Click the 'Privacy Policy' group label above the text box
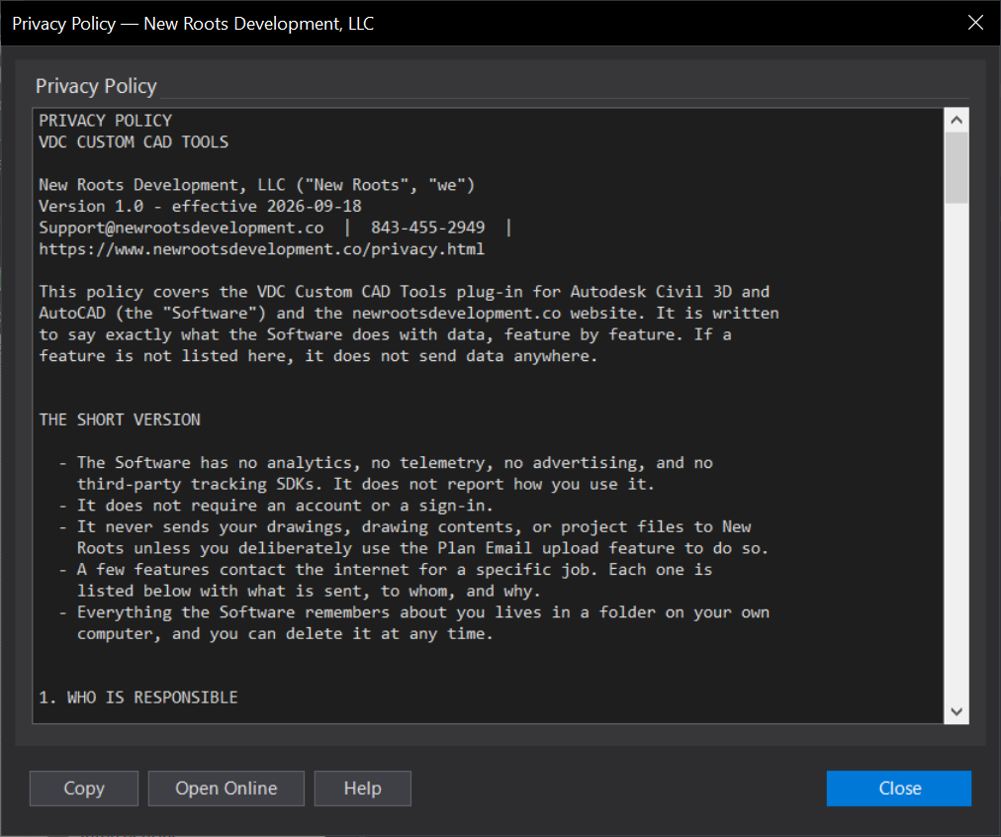Image resolution: width=1001 pixels, height=837 pixels. [x=96, y=86]
